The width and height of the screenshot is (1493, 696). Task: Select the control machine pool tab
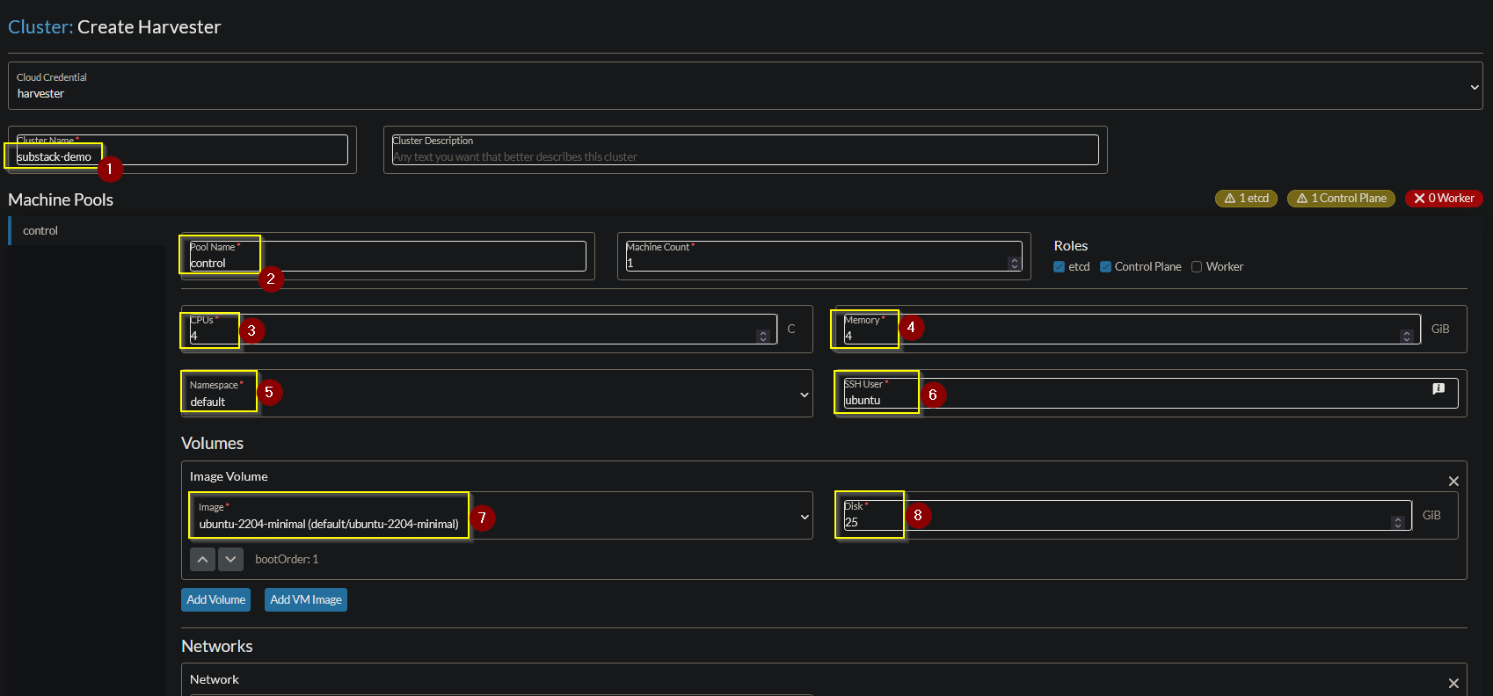[87, 231]
